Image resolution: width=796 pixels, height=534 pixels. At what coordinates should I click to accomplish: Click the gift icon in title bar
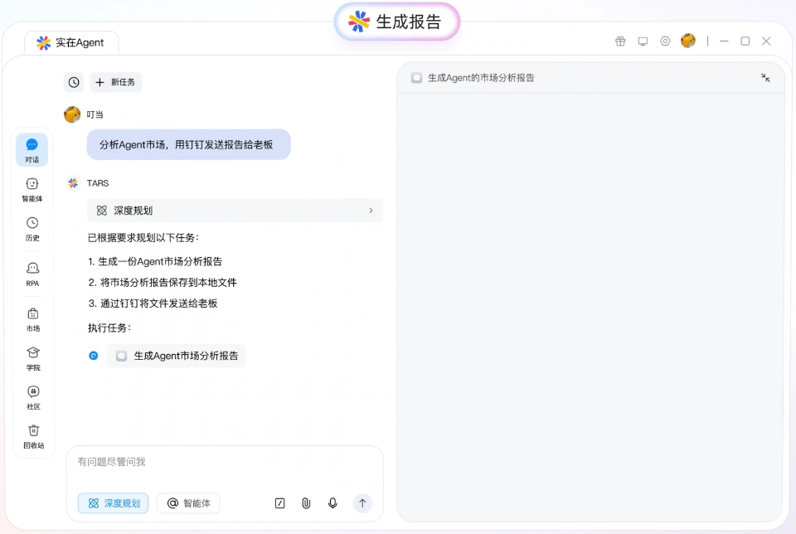(x=620, y=41)
